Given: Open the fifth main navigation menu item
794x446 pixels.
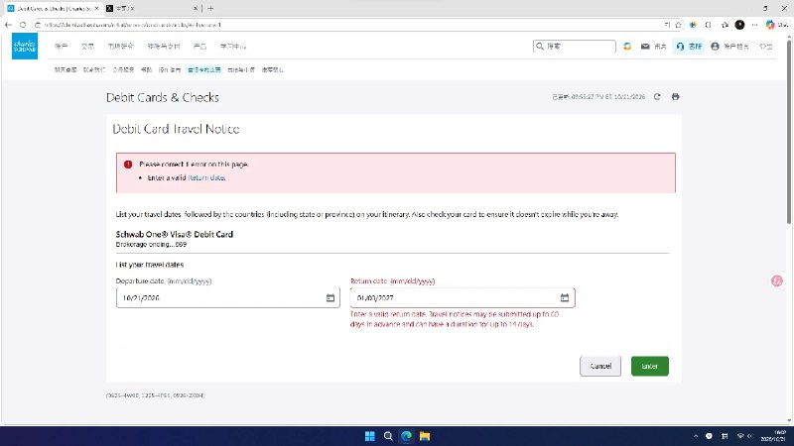Looking at the screenshot, I should click(200, 46).
